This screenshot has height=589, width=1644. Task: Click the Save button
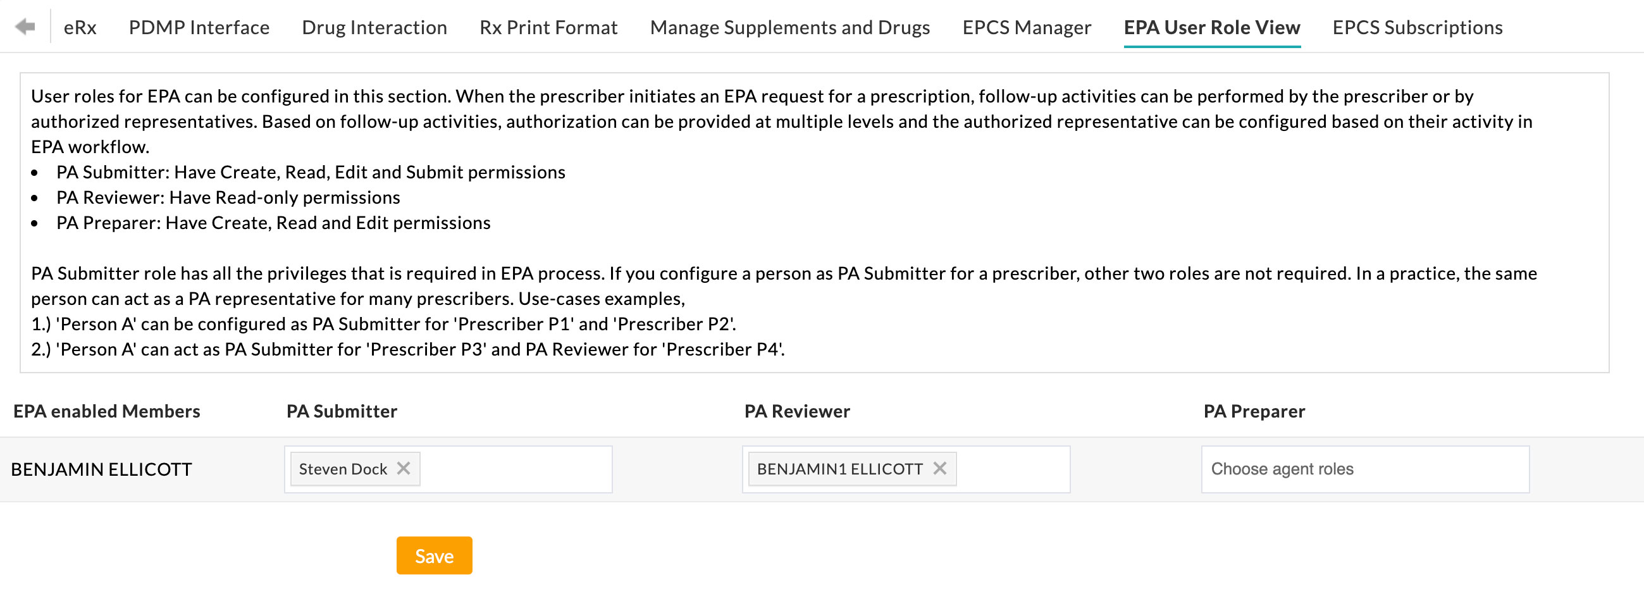[434, 555]
